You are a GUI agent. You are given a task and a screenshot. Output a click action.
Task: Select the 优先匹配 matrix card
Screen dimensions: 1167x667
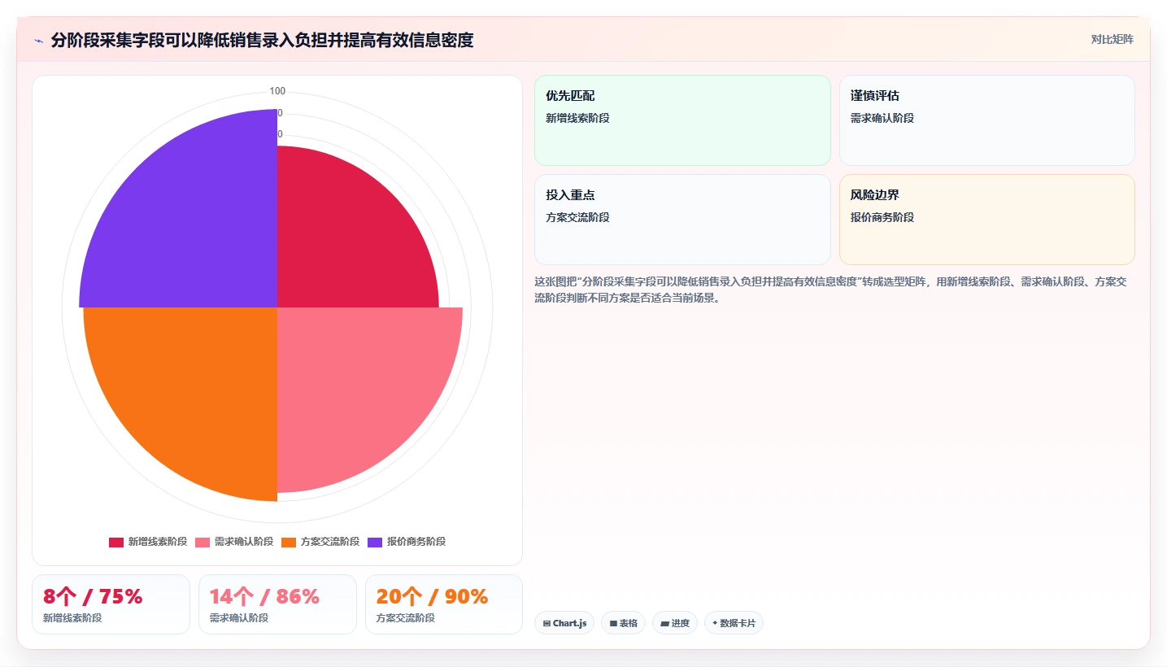(682, 120)
